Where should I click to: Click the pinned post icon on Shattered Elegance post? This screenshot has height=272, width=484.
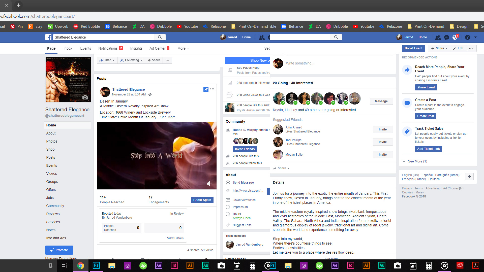[206, 89]
